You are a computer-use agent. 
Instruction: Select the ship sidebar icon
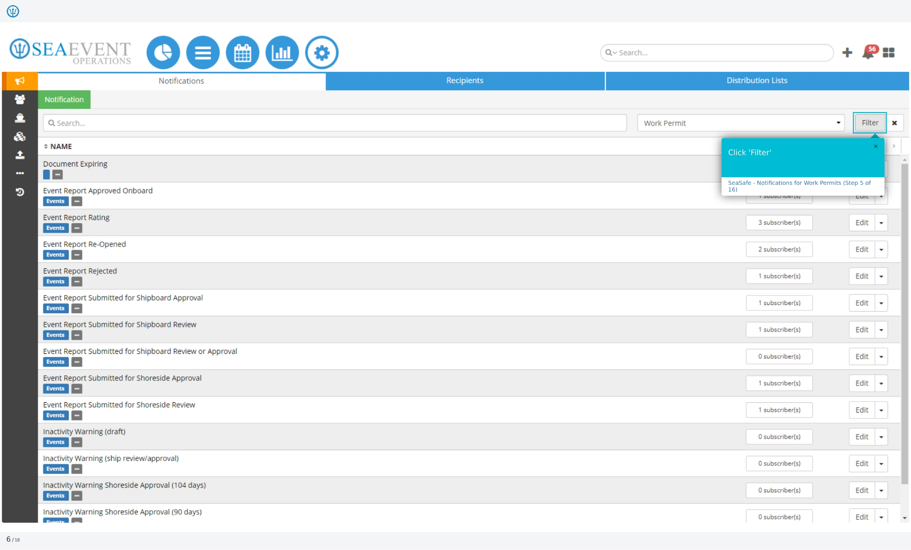point(20,118)
